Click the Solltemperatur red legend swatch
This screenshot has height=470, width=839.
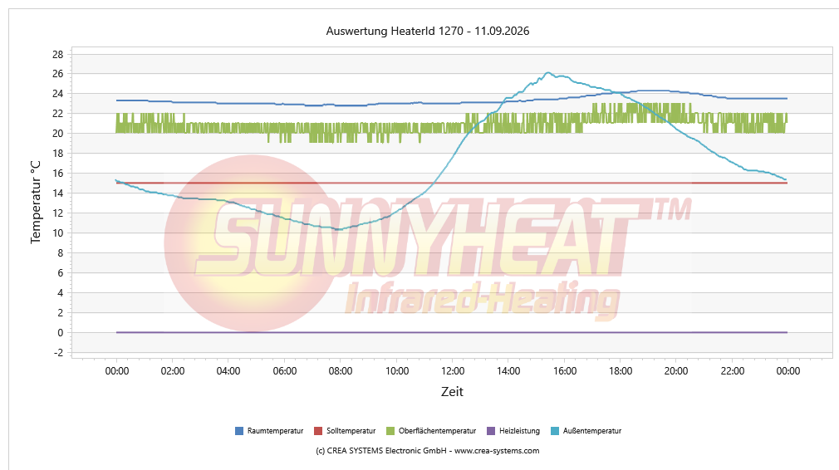coord(318,431)
